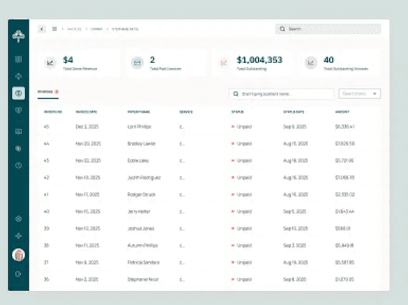
Task: Click the back arrow button in header
Action: pyautogui.click(x=42, y=29)
